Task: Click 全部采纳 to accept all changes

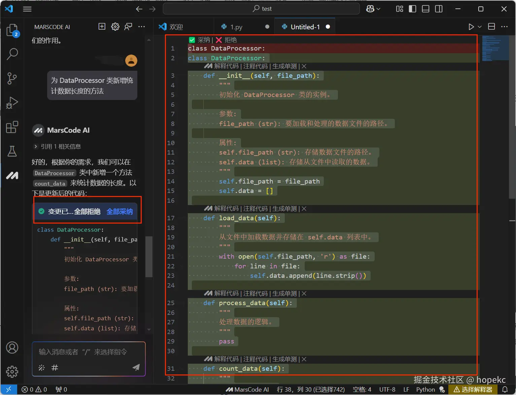Action: coord(119,211)
